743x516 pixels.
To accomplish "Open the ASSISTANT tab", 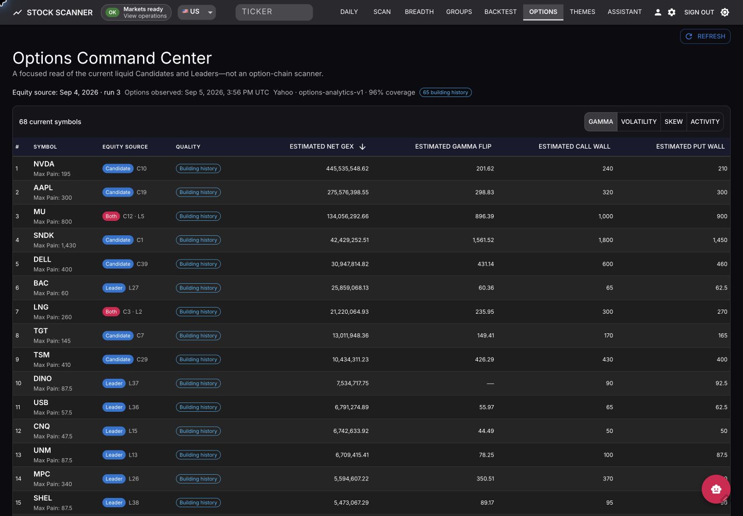I will (625, 12).
